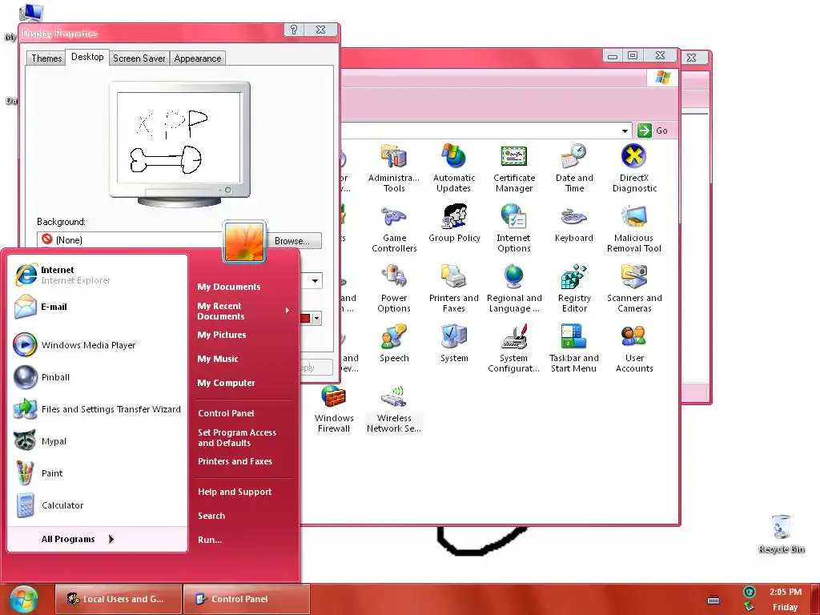The width and height of the screenshot is (820, 615).
Task: Open address bar dropdown in Control Panel
Action: [625, 131]
